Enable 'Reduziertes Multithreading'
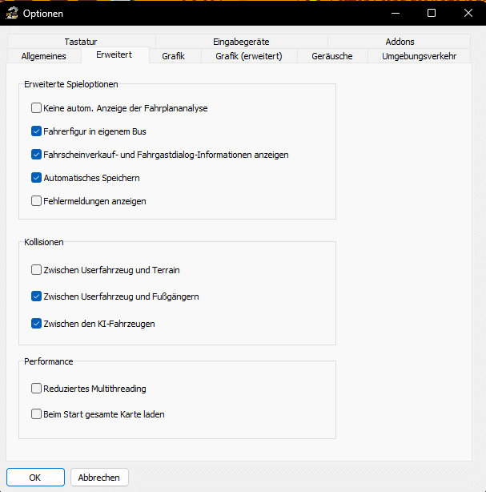The height and width of the screenshot is (492, 486). coord(36,389)
